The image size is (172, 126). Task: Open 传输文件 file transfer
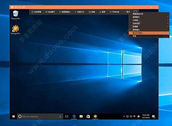[80, 12]
